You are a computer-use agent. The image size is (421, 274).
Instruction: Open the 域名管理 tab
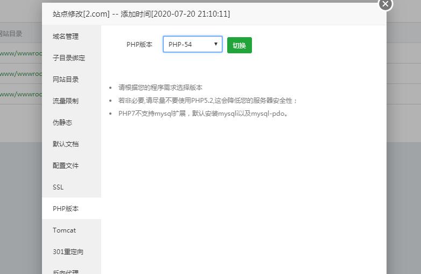tap(72, 36)
